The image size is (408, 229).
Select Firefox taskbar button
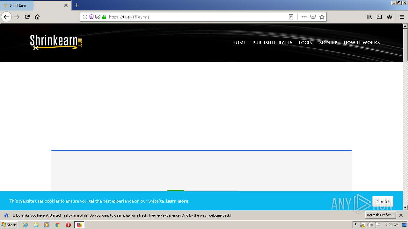coord(79,225)
